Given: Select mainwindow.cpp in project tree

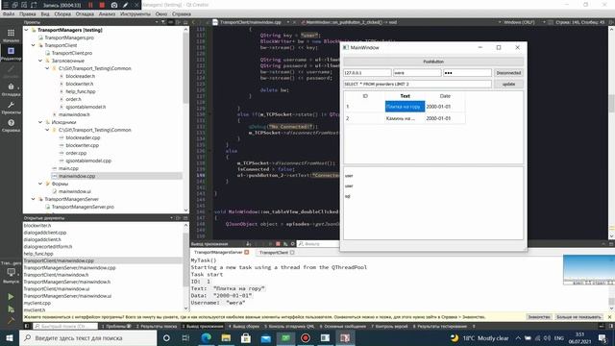Looking at the screenshot, I should [77, 176].
